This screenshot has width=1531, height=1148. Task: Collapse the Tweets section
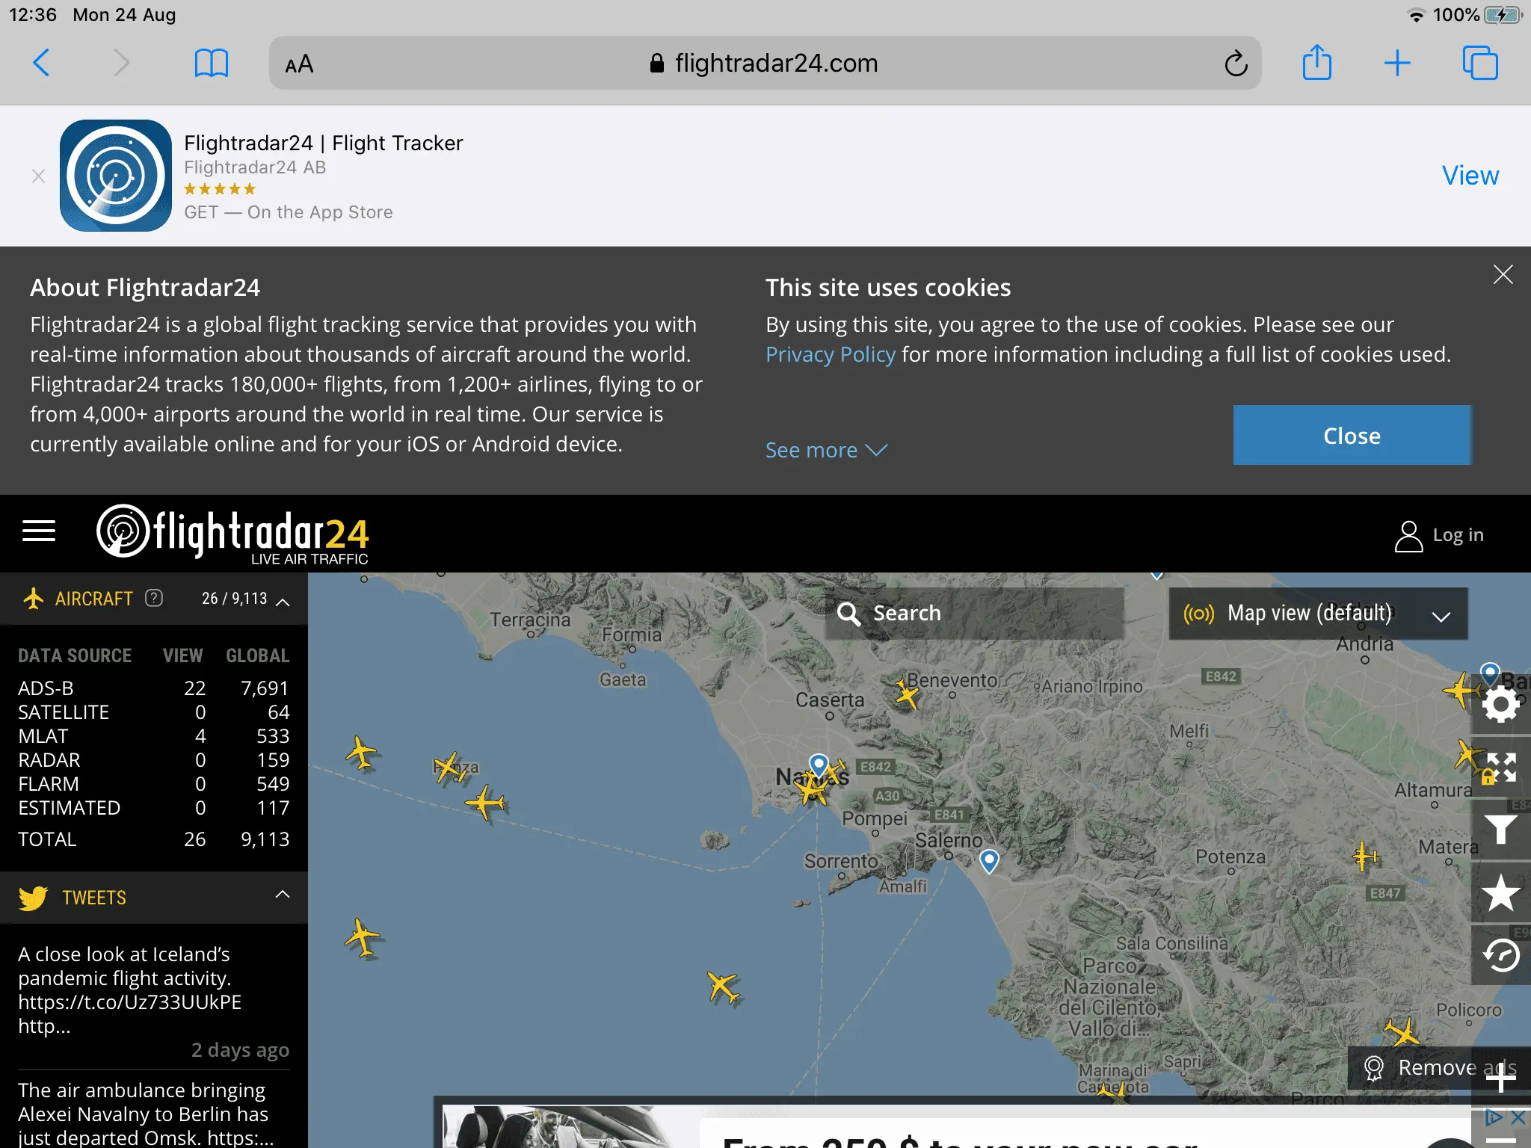pos(283,895)
